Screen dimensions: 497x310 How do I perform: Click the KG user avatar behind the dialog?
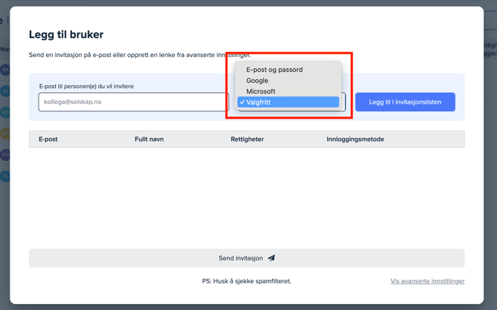click(x=4, y=113)
